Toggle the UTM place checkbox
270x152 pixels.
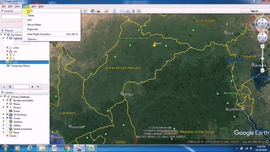click(x=7, y=48)
